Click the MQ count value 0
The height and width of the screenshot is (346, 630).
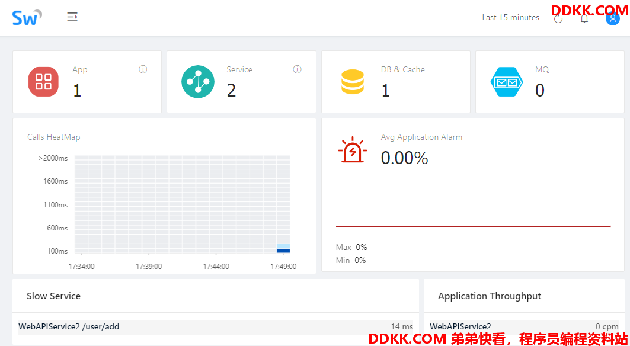pos(539,91)
